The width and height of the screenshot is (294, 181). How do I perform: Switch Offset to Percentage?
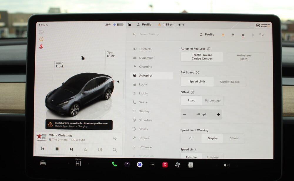tap(213, 100)
